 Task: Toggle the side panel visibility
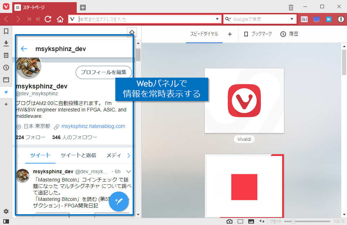(x=6, y=221)
